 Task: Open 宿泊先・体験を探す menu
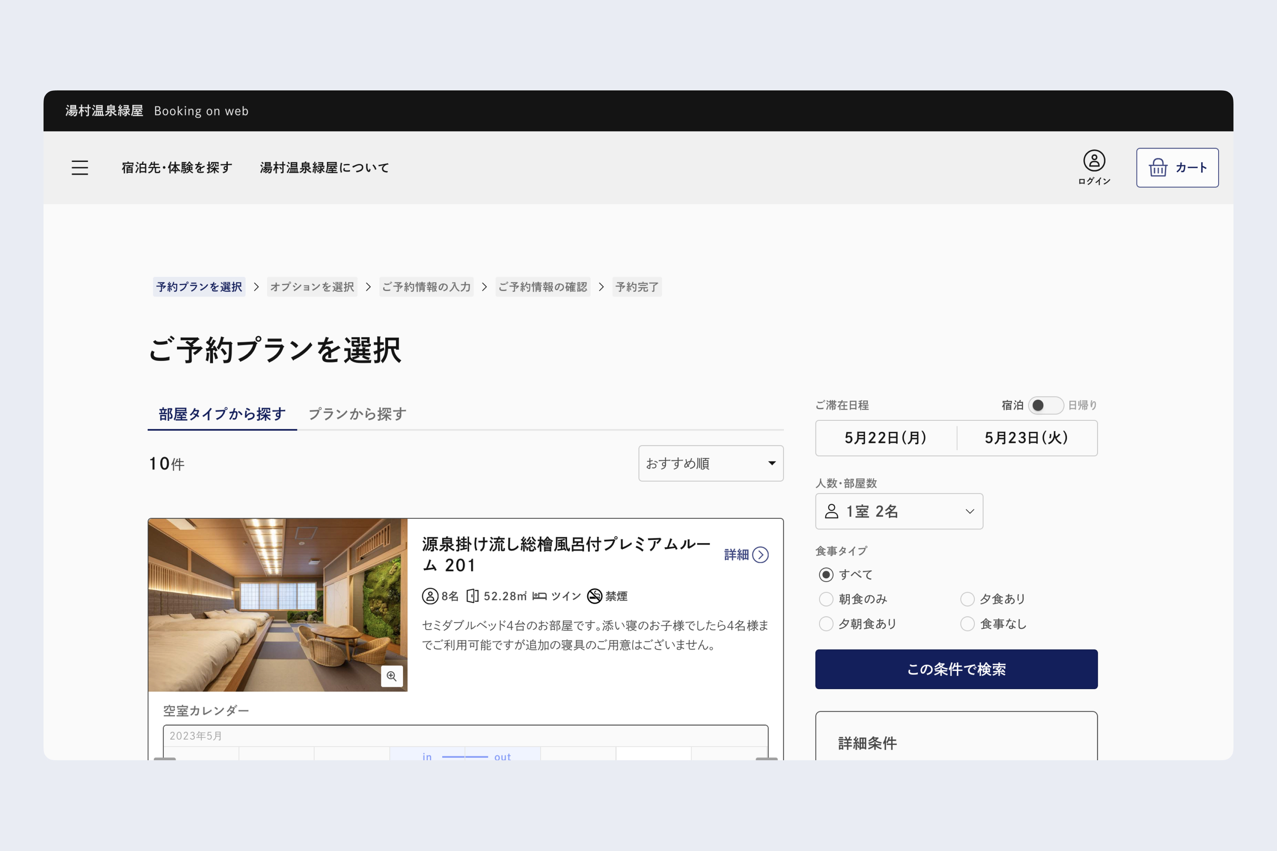tap(178, 168)
